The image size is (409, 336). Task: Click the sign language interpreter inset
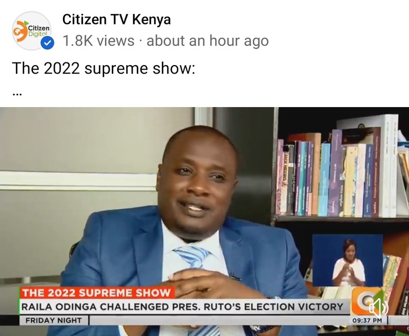tap(348, 260)
